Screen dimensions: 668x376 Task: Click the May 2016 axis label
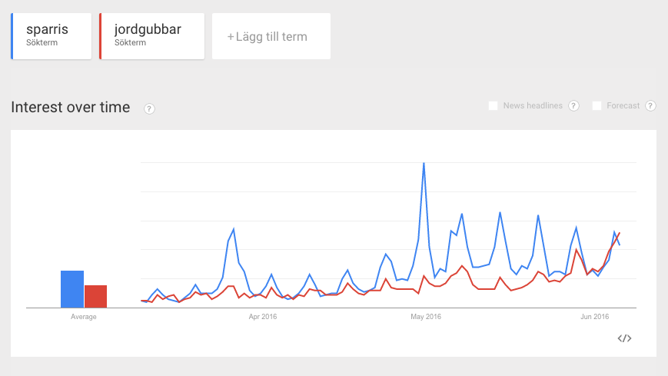426,317
